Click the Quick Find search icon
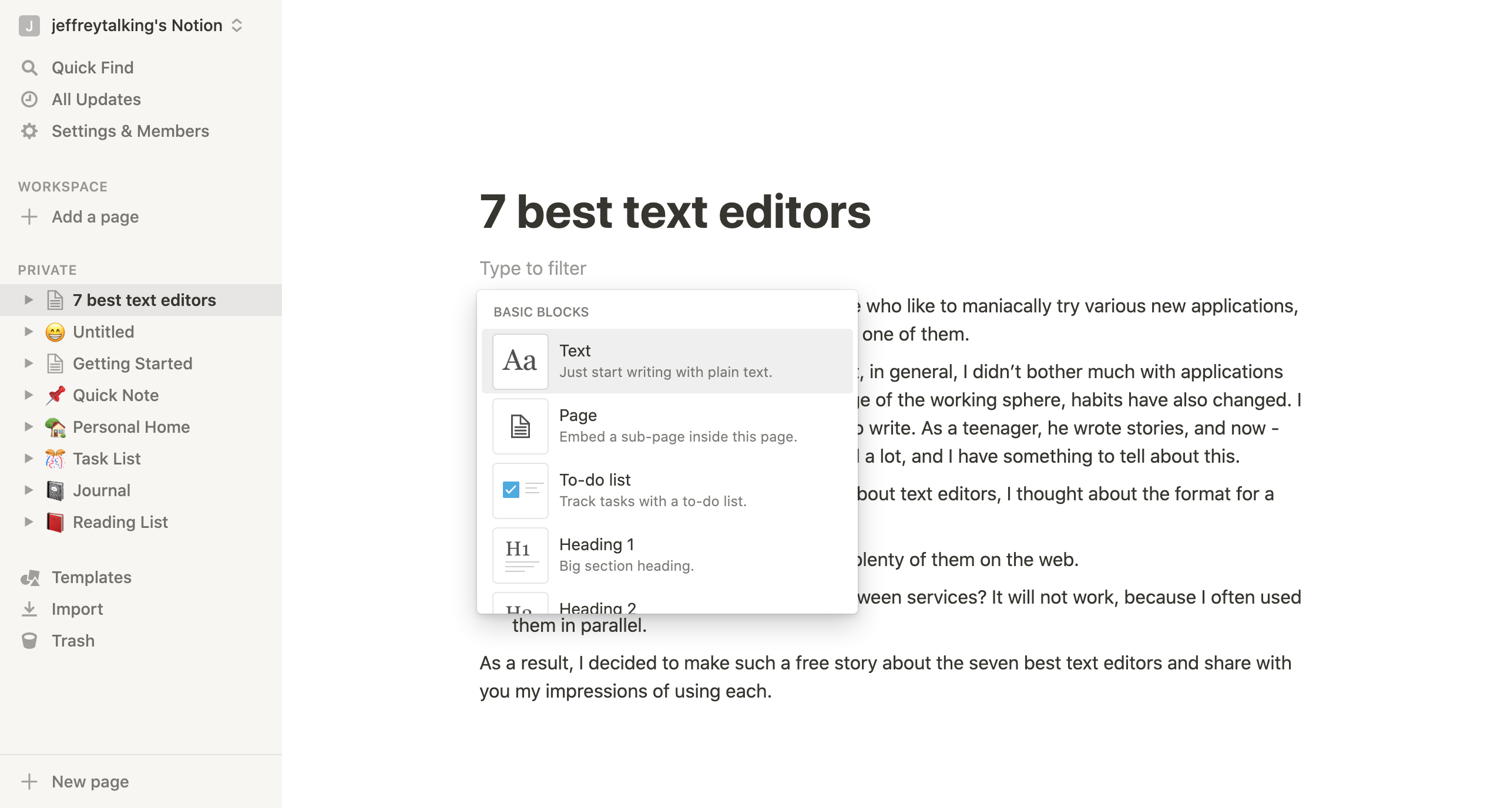 click(29, 68)
